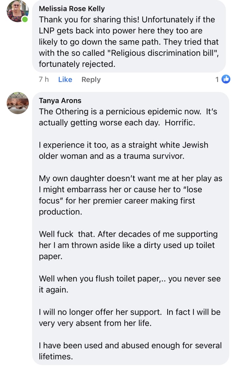The height and width of the screenshot is (366, 237).
Task: Click the blue thumbs-up reaction icon
Action: point(225,79)
